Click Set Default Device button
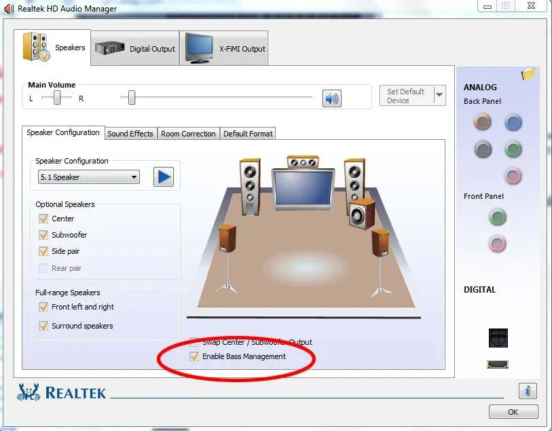Viewport: 552px width, 431px height. [x=407, y=96]
